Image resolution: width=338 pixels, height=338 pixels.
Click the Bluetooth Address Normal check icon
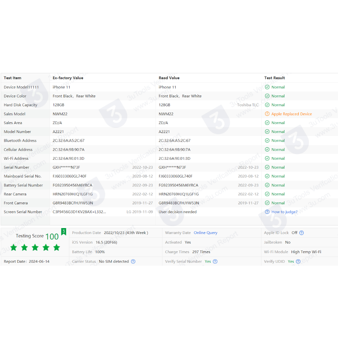pos(267,141)
